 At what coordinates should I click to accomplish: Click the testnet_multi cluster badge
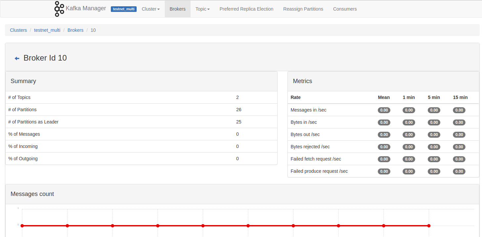[x=124, y=9]
